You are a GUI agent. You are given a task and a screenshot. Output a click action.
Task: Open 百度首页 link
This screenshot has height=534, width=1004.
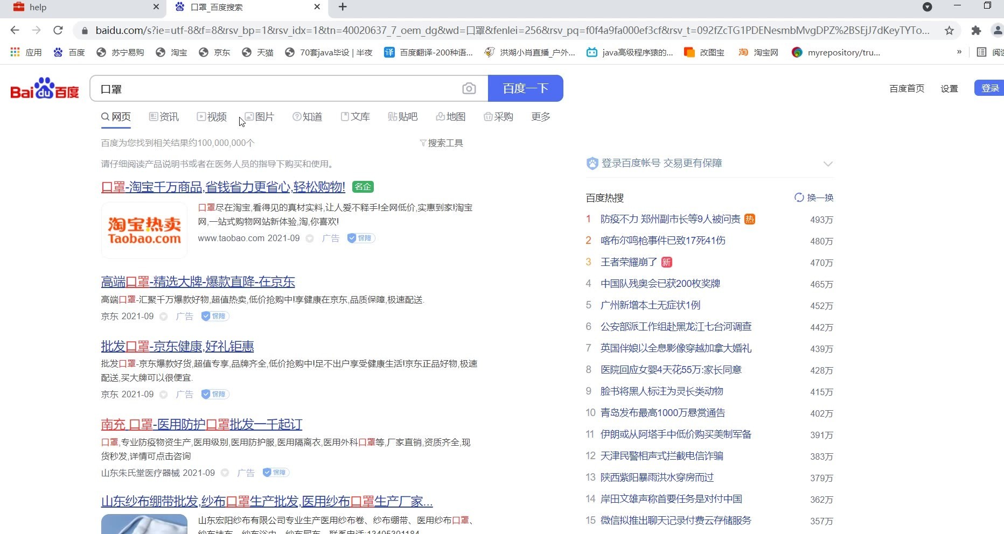coord(907,88)
